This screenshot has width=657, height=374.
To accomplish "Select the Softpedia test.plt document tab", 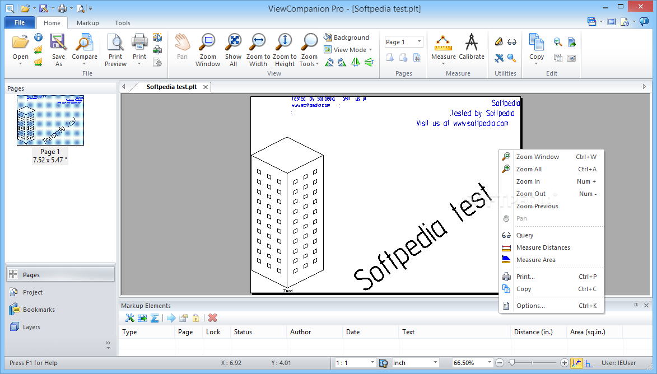I will [171, 87].
